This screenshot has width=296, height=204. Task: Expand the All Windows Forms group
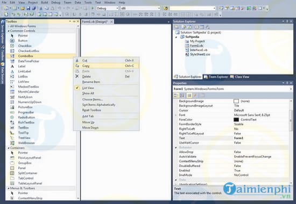click(x=8, y=26)
